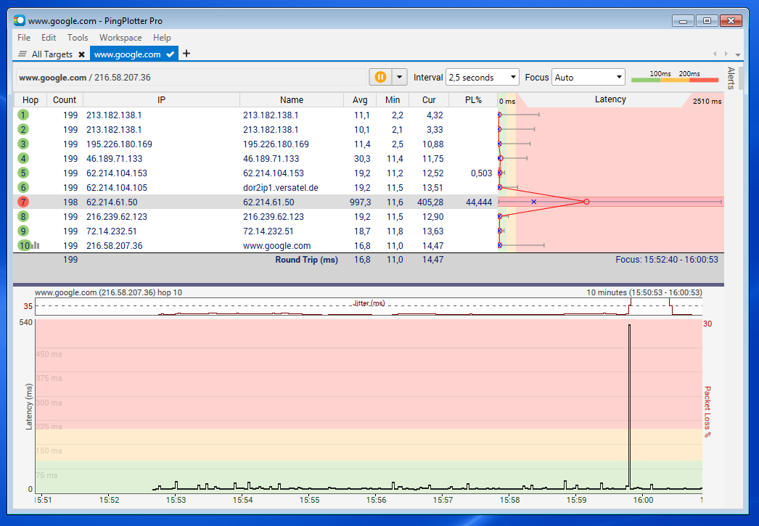The height and width of the screenshot is (526, 759).
Task: Open the tab list dropdown arrow
Action: point(738,54)
